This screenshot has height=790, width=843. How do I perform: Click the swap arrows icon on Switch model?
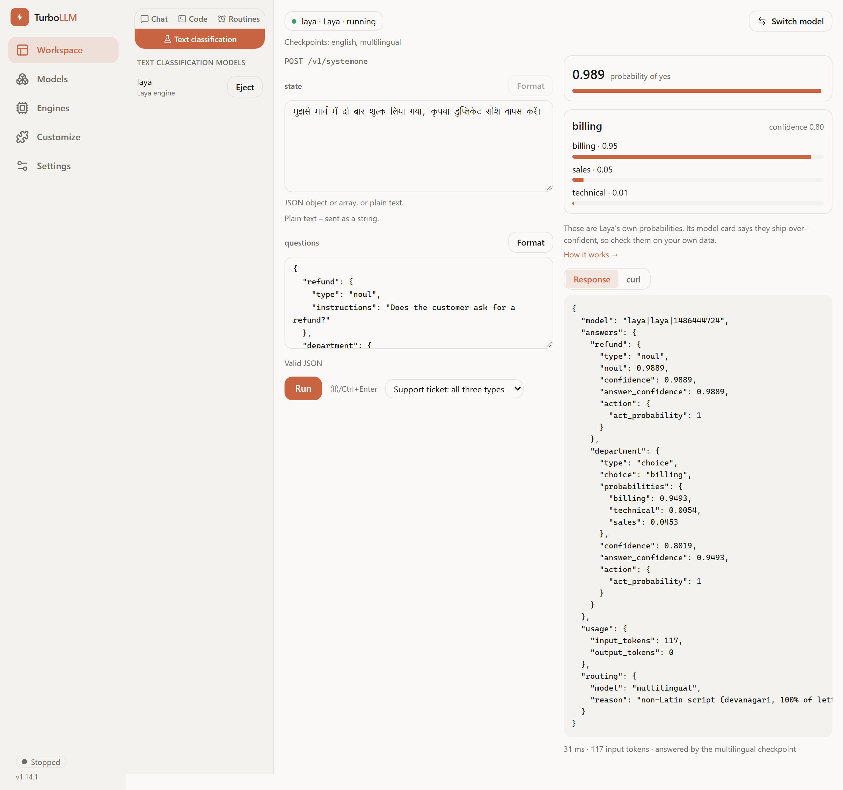pos(762,21)
